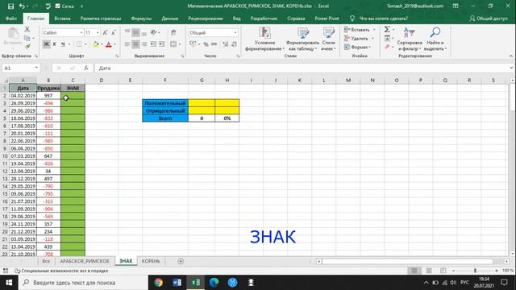Apply cell borders
The height and width of the screenshot is (290, 516).
[79, 44]
